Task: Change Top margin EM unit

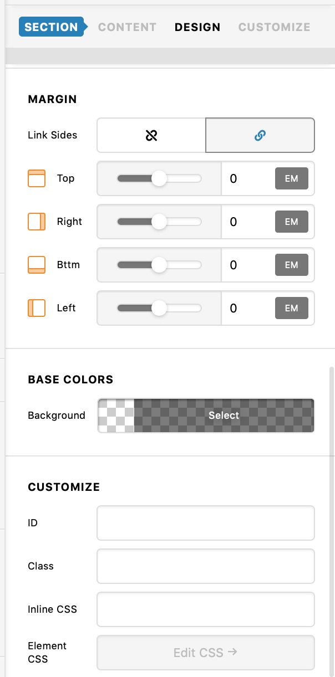Action: click(292, 178)
